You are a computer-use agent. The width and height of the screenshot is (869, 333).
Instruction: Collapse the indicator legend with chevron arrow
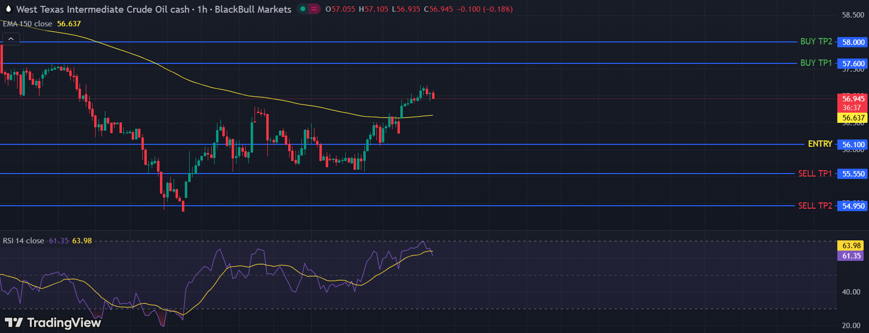point(11,39)
